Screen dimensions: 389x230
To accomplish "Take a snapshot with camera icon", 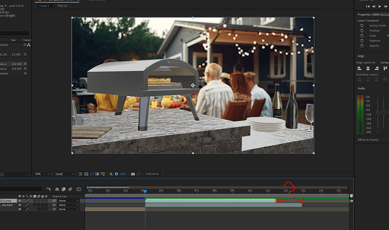I will coord(133,174).
